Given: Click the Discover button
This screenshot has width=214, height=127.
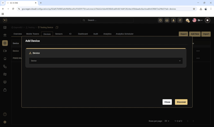Looking at the screenshot, I should click(181, 102).
